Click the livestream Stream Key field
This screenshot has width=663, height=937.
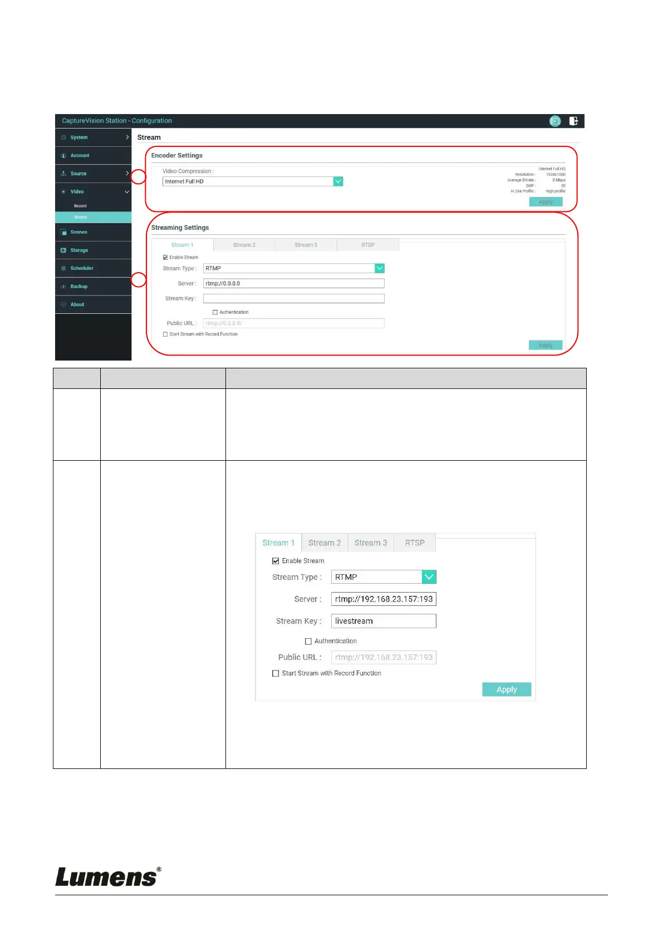click(384, 621)
